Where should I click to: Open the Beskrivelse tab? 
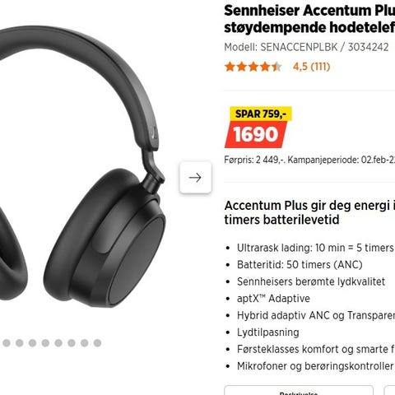click(299, 391)
